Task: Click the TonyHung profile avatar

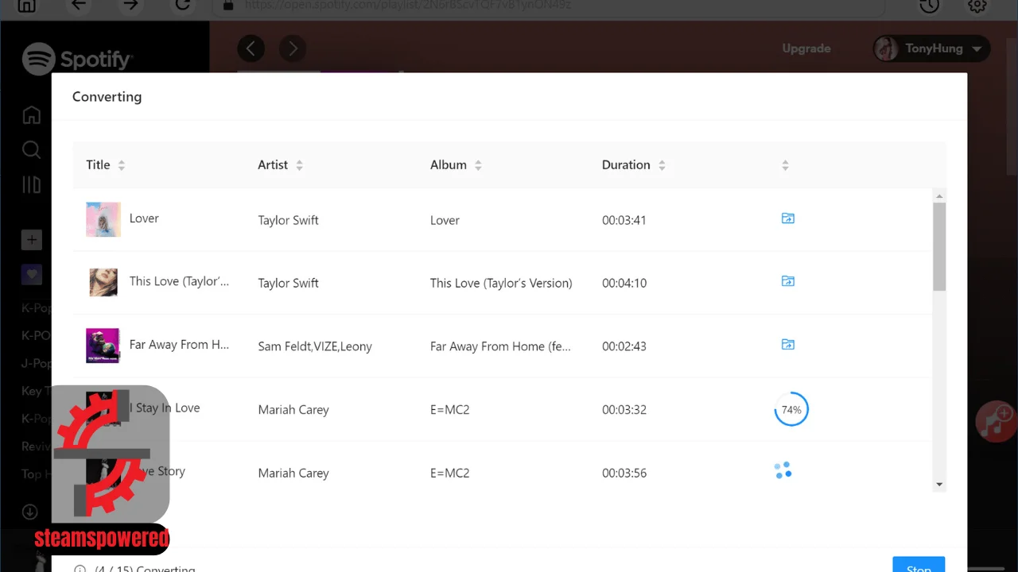Action: tap(886, 48)
